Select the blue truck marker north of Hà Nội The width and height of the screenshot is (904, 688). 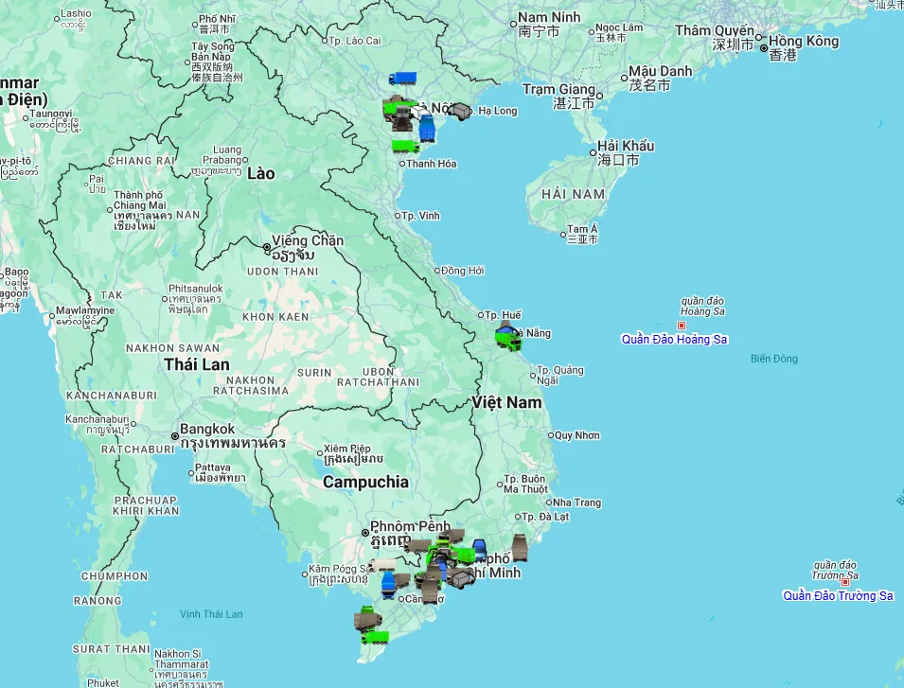[x=401, y=79]
